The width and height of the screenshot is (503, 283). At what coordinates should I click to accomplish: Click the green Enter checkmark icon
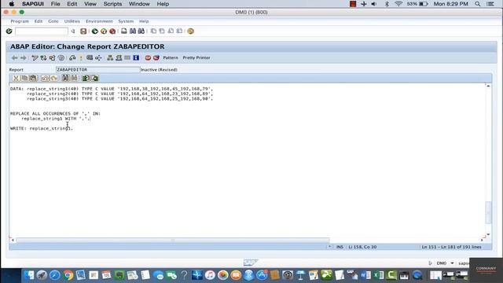(x=9, y=31)
